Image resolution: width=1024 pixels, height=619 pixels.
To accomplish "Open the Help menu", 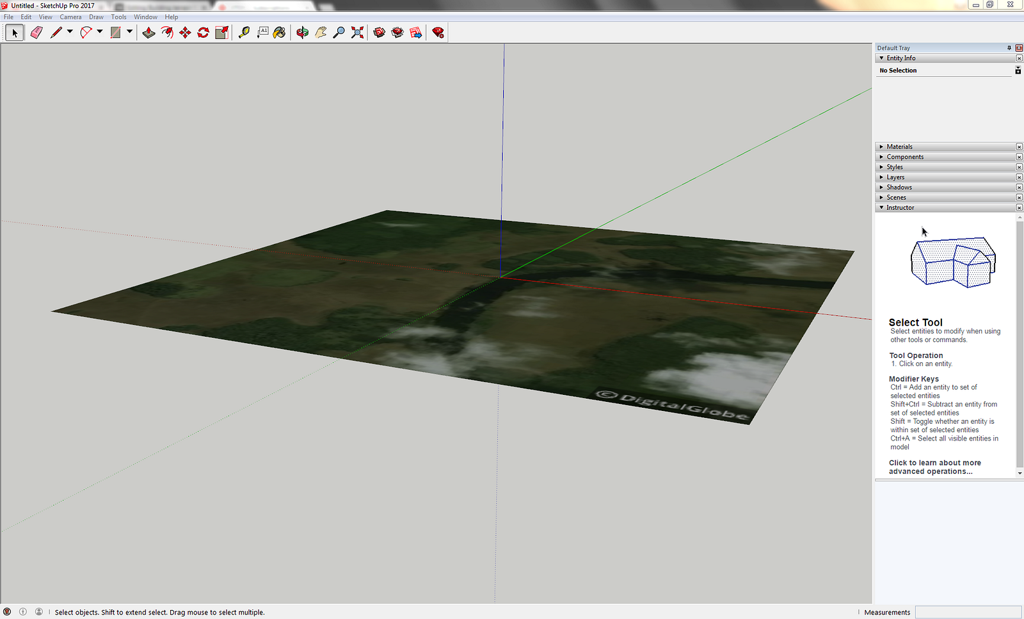I will 171,17.
